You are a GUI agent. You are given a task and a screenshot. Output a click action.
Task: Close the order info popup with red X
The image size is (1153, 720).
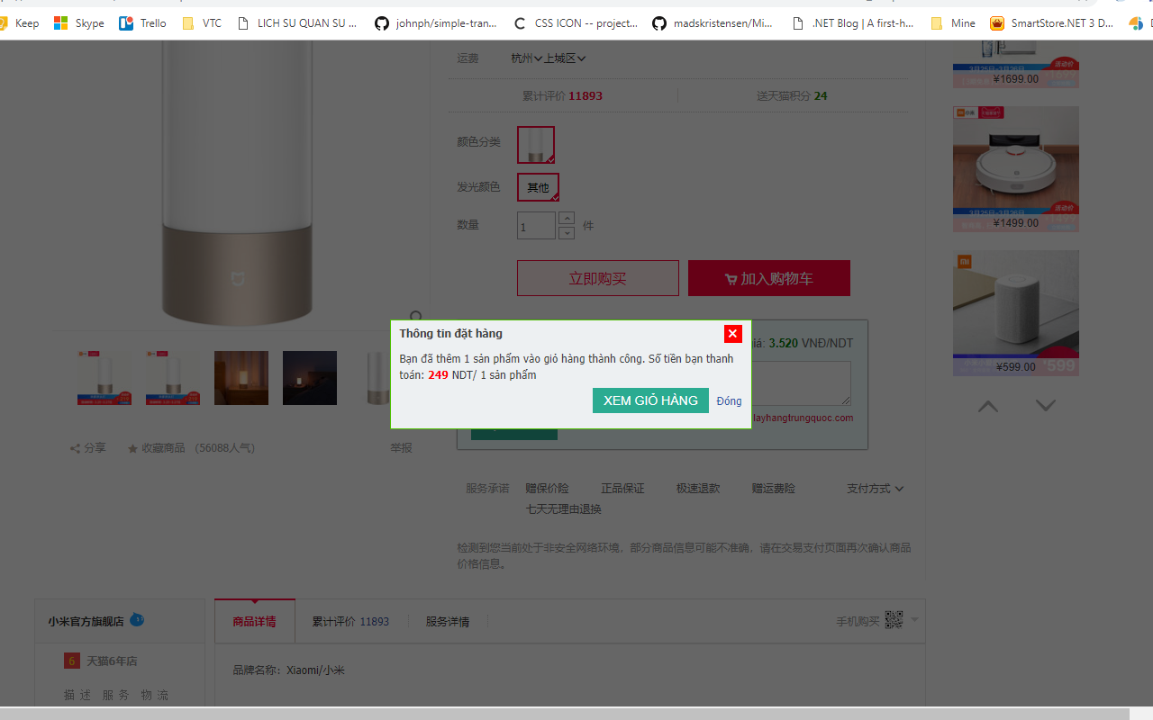pyautogui.click(x=732, y=334)
